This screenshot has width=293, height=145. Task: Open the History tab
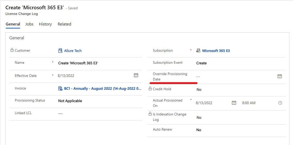pyautogui.click(x=45, y=24)
